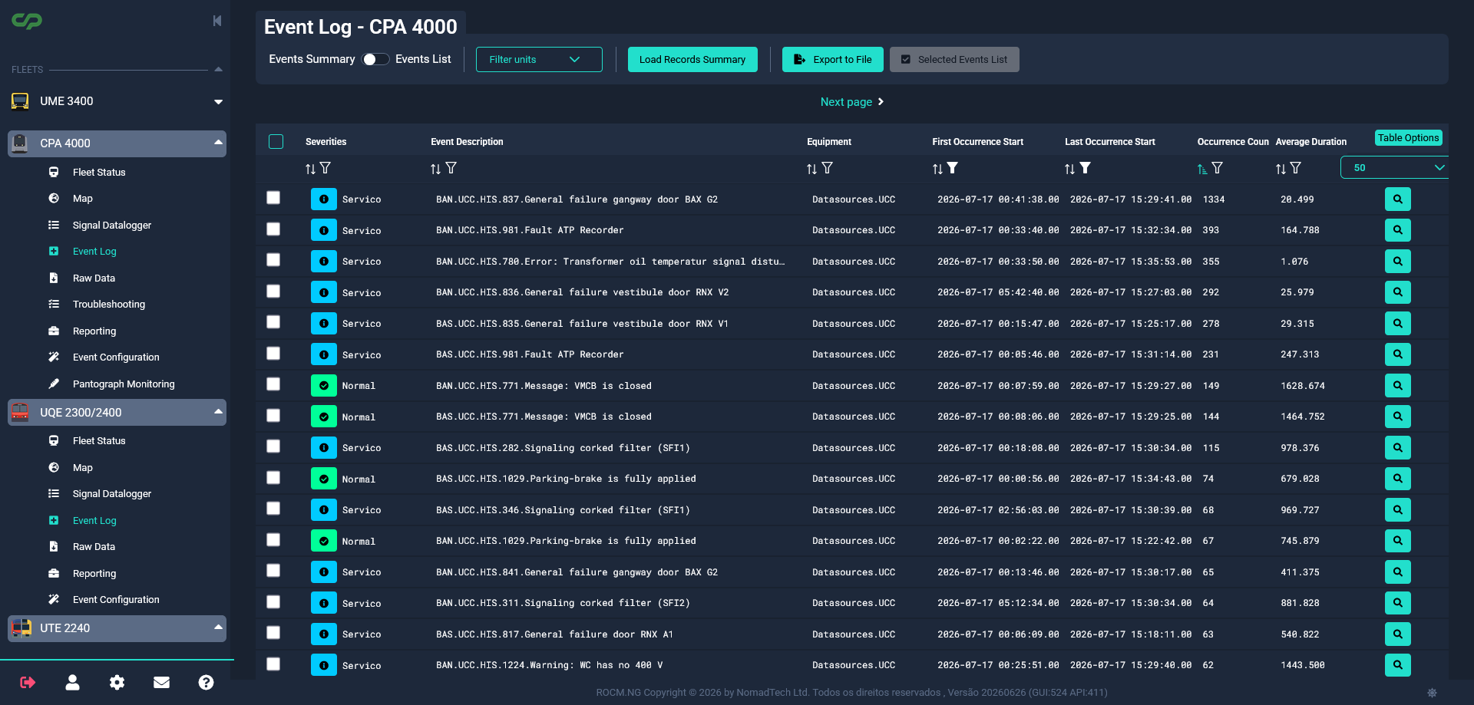Open Signal Datalogger under CPA 4000
The image size is (1474, 705).
pos(112,226)
